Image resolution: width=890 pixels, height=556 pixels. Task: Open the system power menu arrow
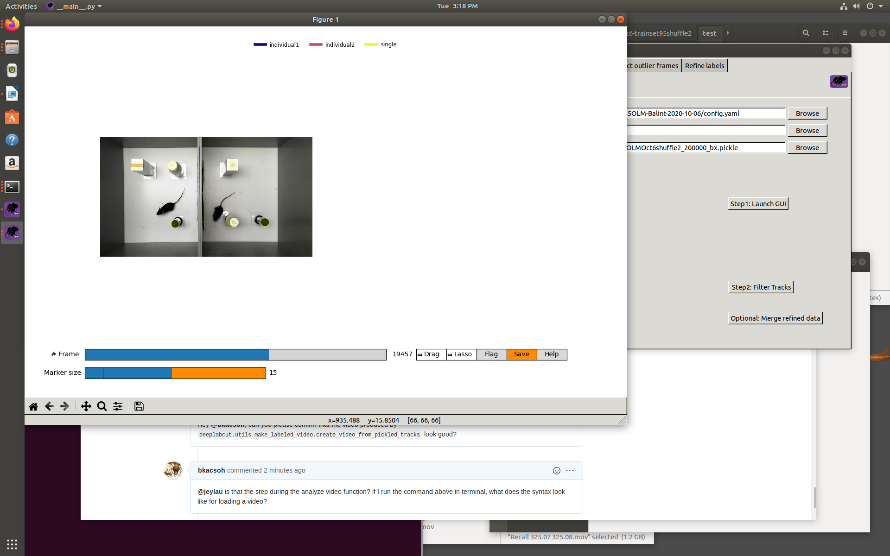click(x=881, y=6)
